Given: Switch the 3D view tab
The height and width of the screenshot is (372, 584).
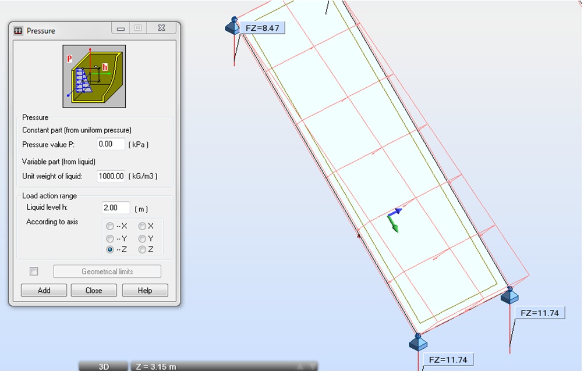Looking at the screenshot, I should pyautogui.click(x=104, y=366).
